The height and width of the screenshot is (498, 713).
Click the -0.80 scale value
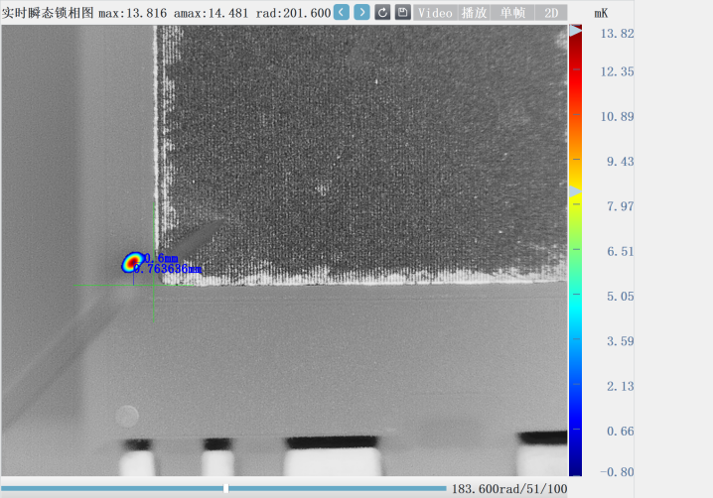click(617, 472)
